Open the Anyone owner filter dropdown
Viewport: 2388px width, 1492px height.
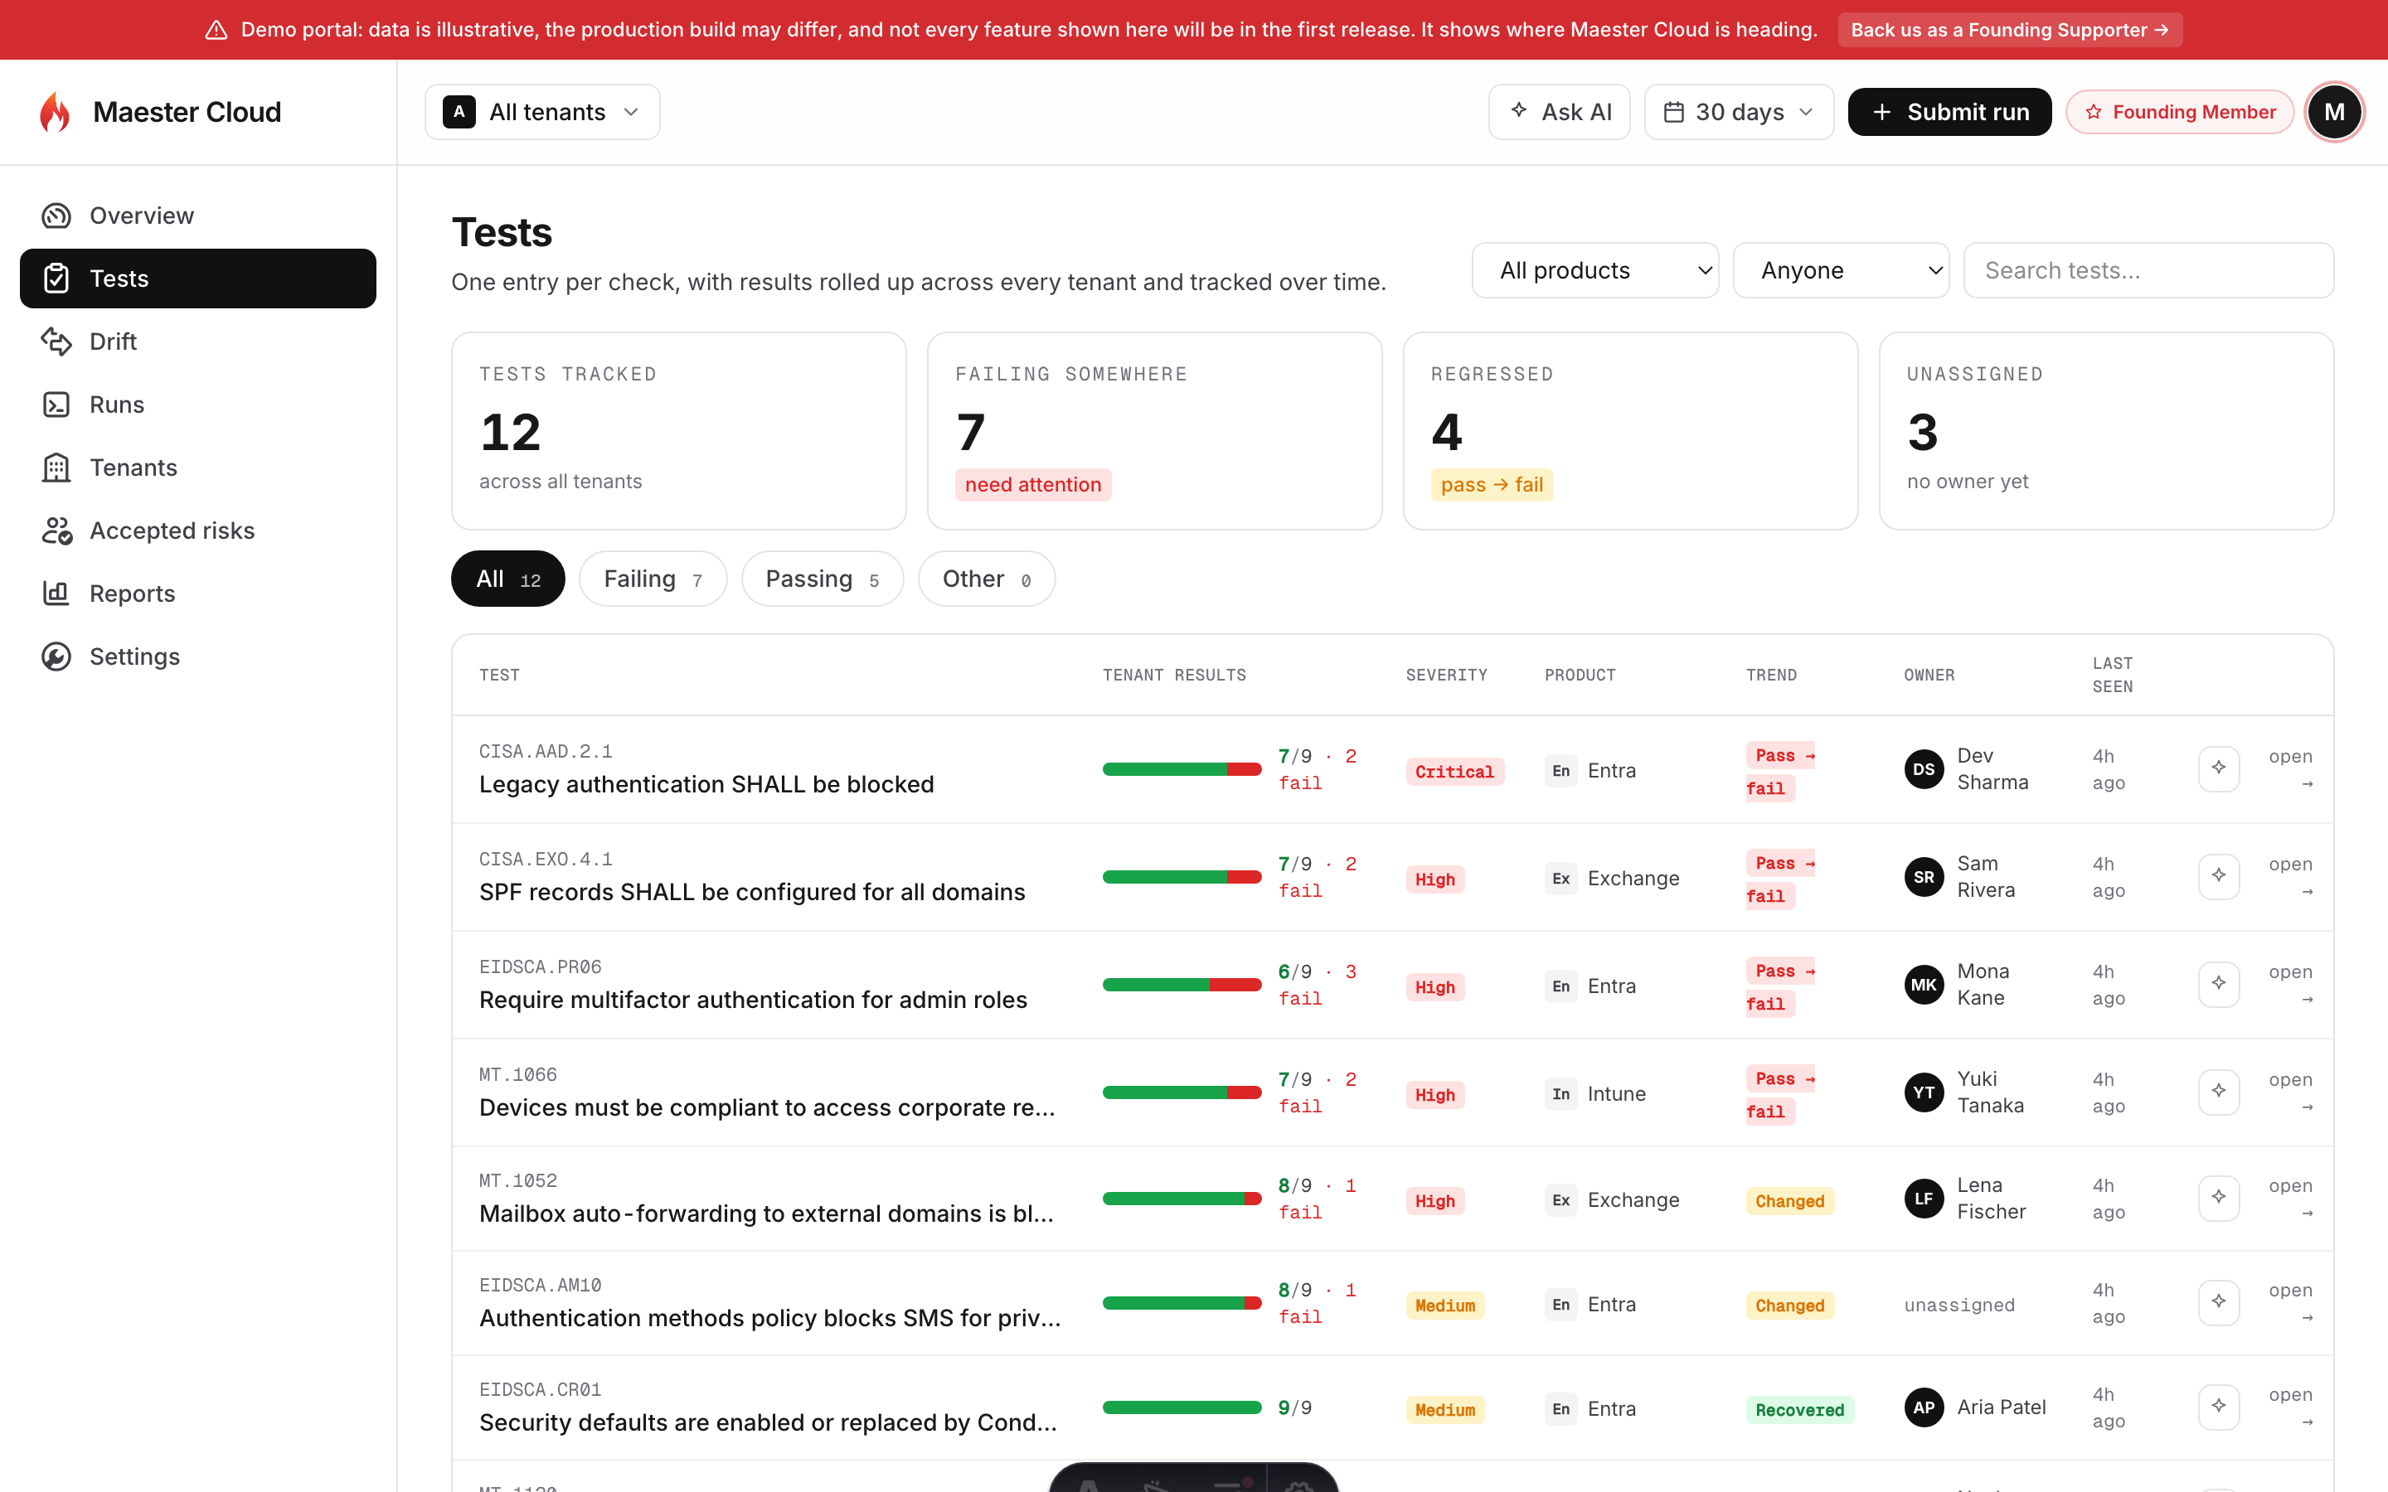tap(1841, 270)
